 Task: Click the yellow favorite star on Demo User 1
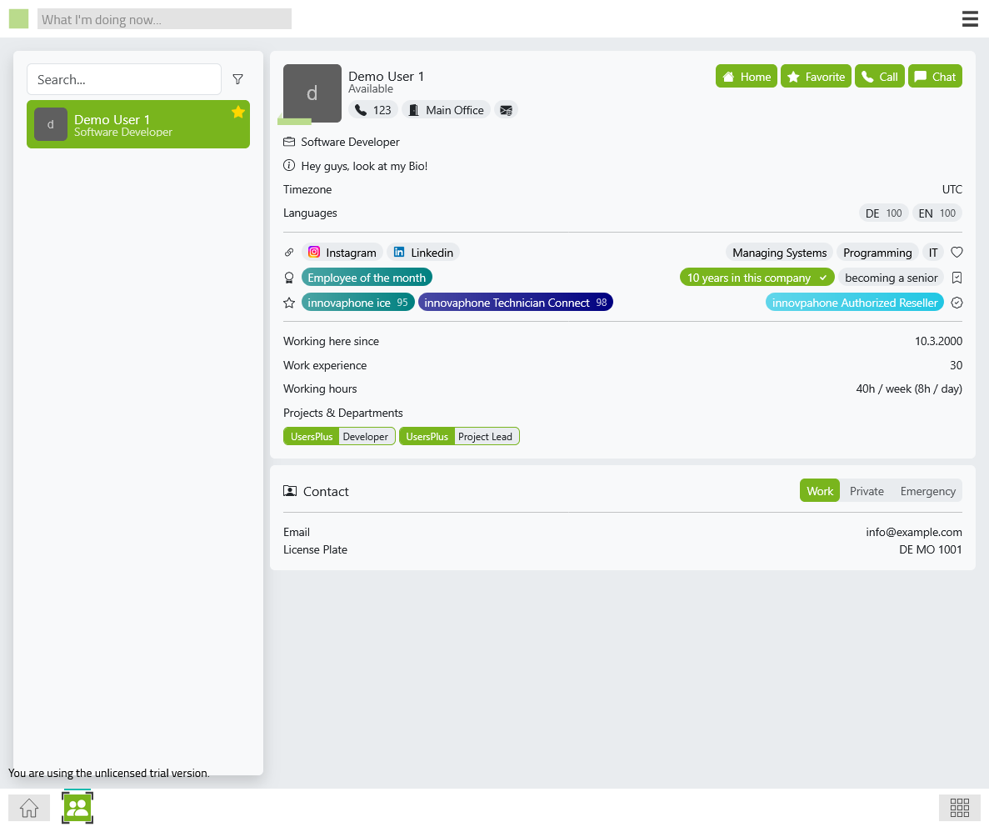point(238,112)
